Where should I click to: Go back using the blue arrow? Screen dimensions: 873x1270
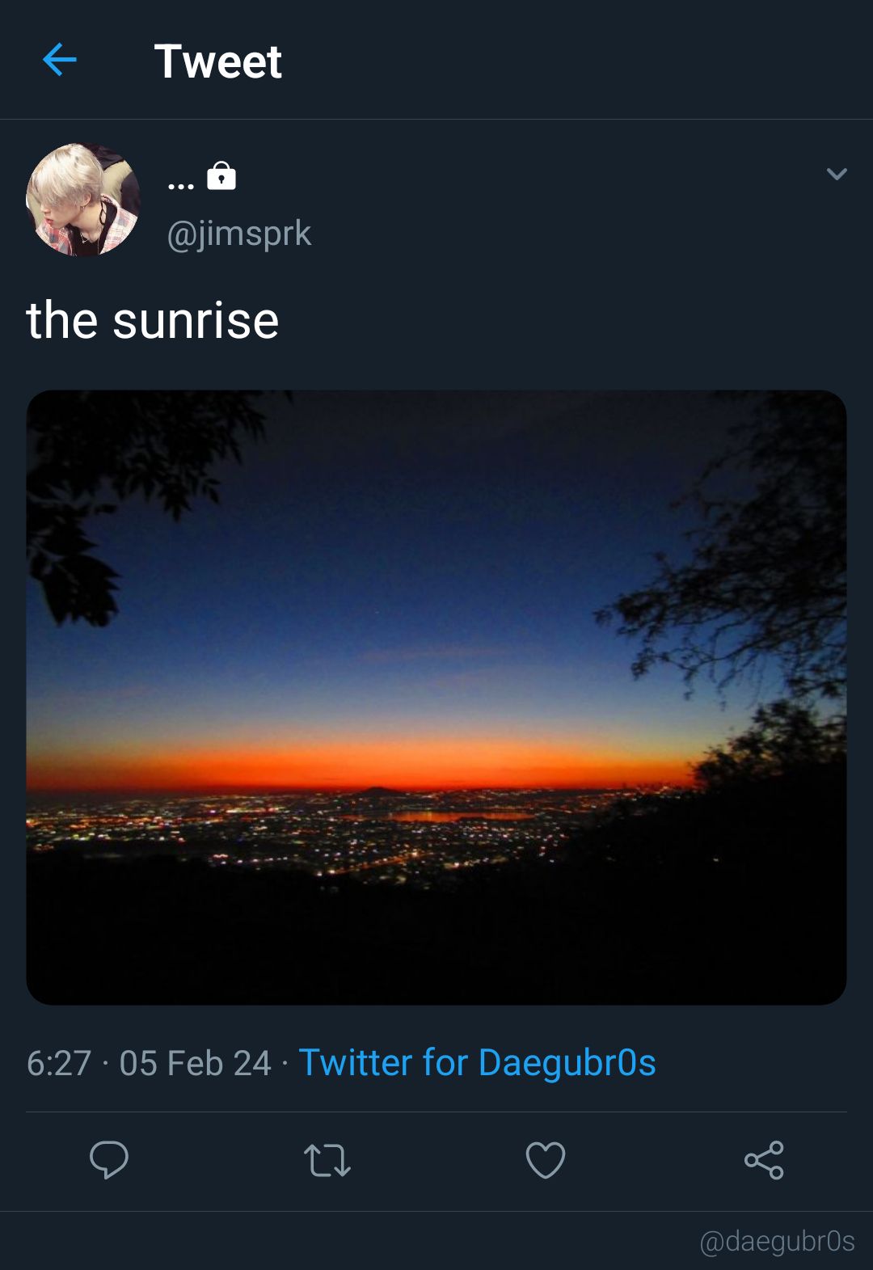coord(60,60)
